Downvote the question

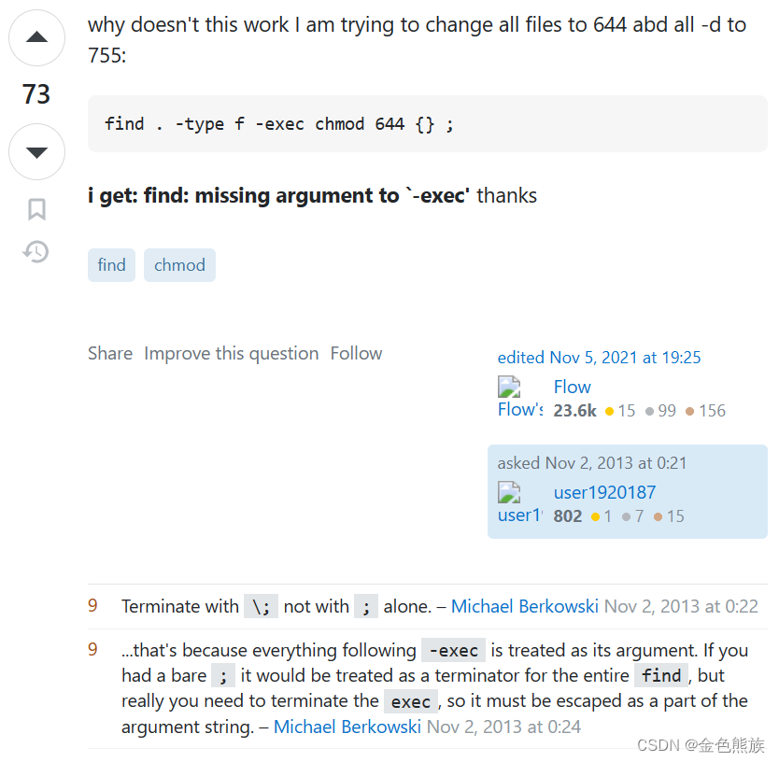pyautogui.click(x=36, y=151)
